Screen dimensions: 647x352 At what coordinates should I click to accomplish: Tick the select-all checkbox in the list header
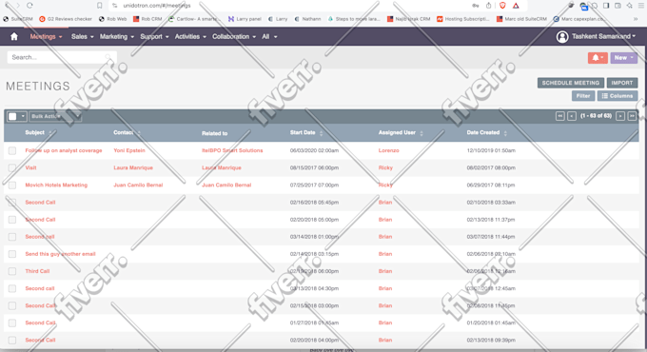[x=12, y=116]
